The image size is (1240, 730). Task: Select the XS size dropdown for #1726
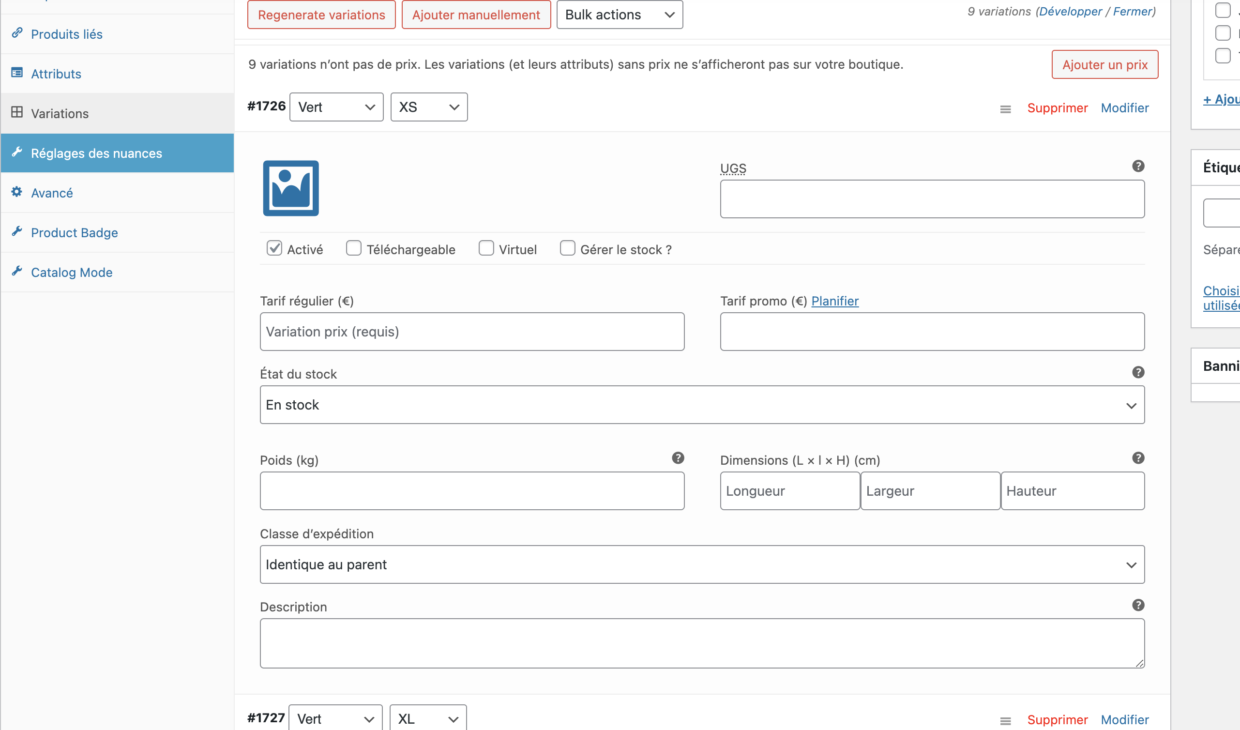[x=429, y=107]
